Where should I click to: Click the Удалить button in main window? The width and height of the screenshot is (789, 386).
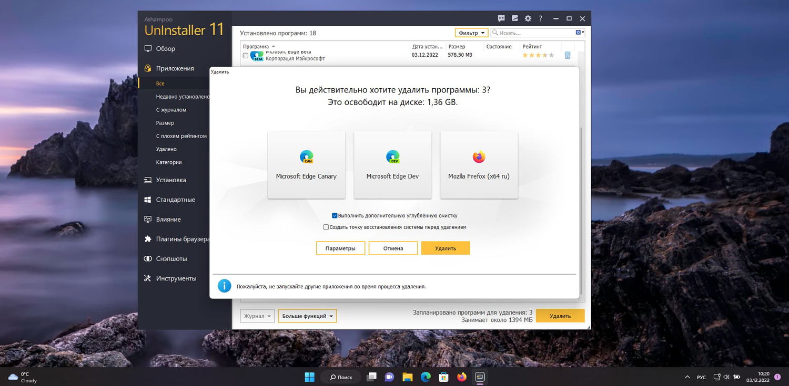[560, 316]
